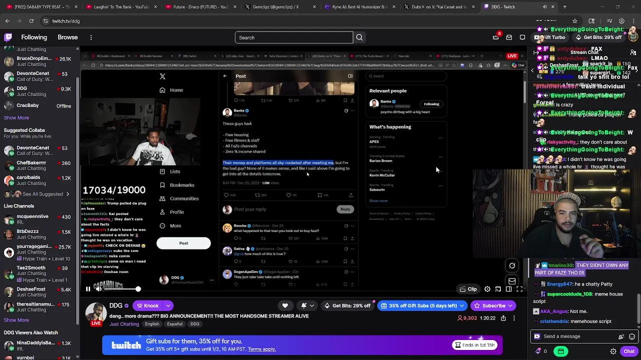Screen dimensions: 641x360
Task: Click the share icon under the player
Action: (x=503, y=318)
